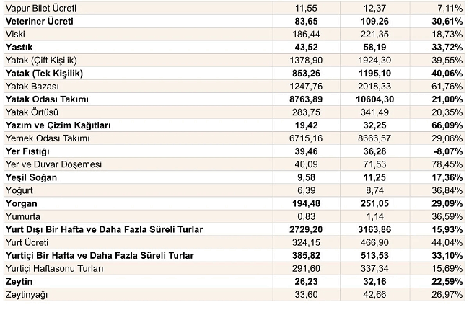Click the Yer ve Duvar Döşemesi label
The height and width of the screenshot is (310, 469).
(54, 164)
